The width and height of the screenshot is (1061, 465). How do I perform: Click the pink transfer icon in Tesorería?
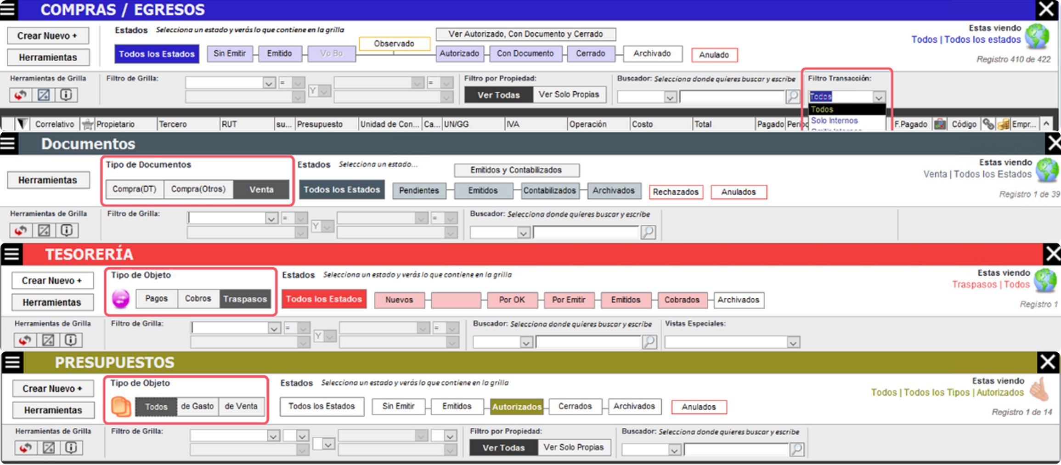(x=121, y=299)
